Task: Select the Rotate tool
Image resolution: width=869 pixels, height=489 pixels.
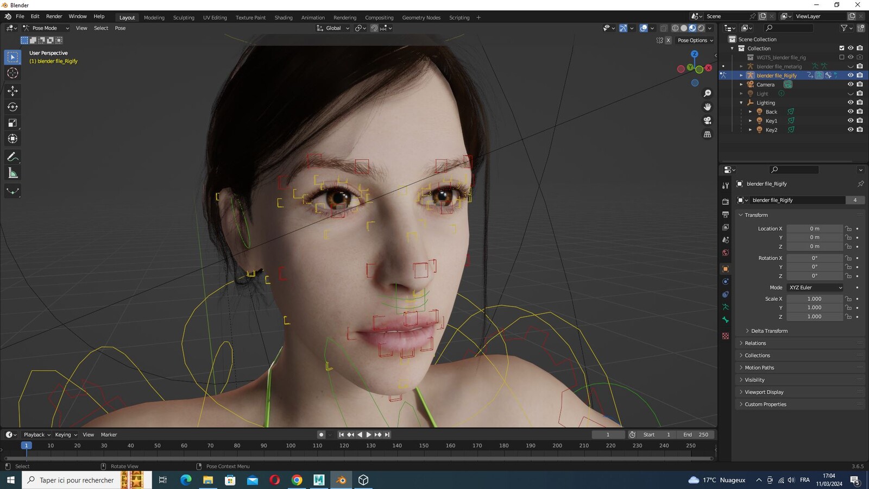Action: tap(12, 107)
